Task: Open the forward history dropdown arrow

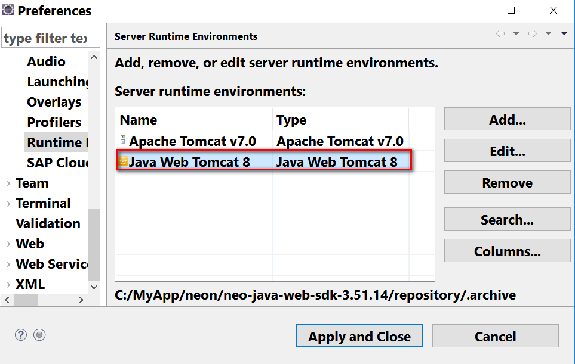Action: pyautogui.click(x=548, y=34)
